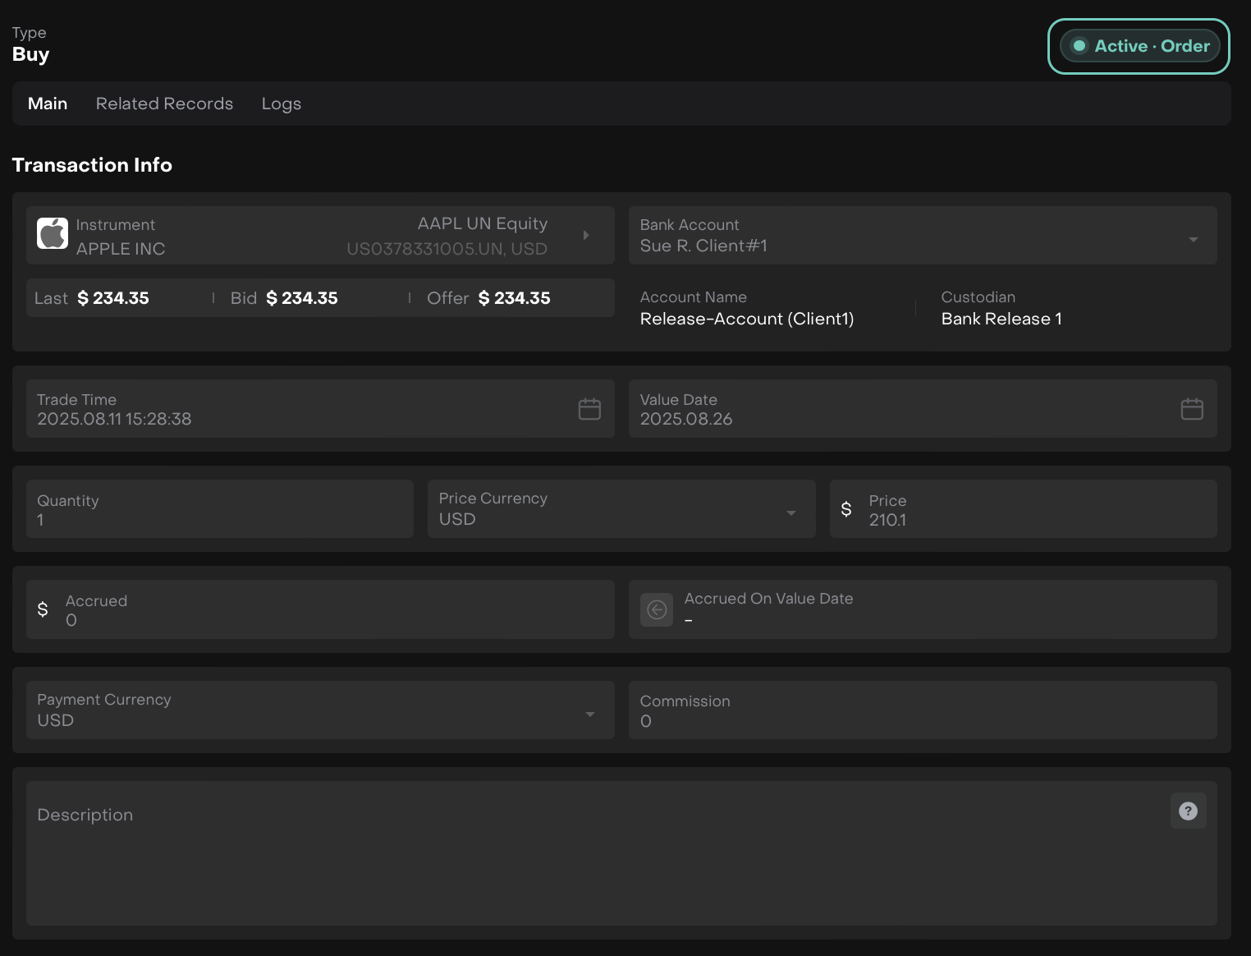Image resolution: width=1251 pixels, height=956 pixels.
Task: Open the Value Date calendar picker
Action: (1192, 409)
